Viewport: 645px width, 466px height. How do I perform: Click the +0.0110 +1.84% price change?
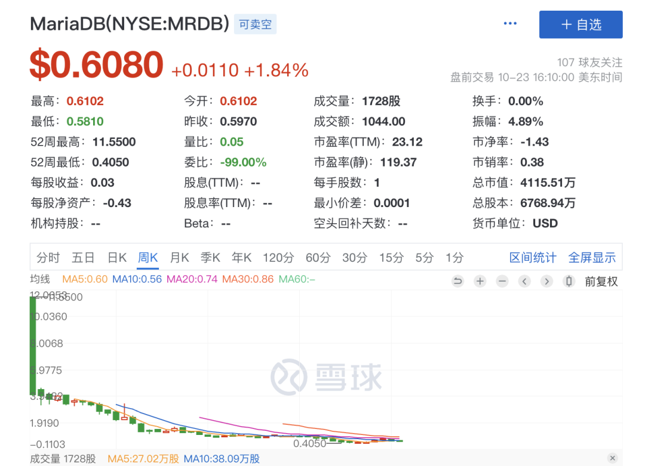(x=240, y=70)
